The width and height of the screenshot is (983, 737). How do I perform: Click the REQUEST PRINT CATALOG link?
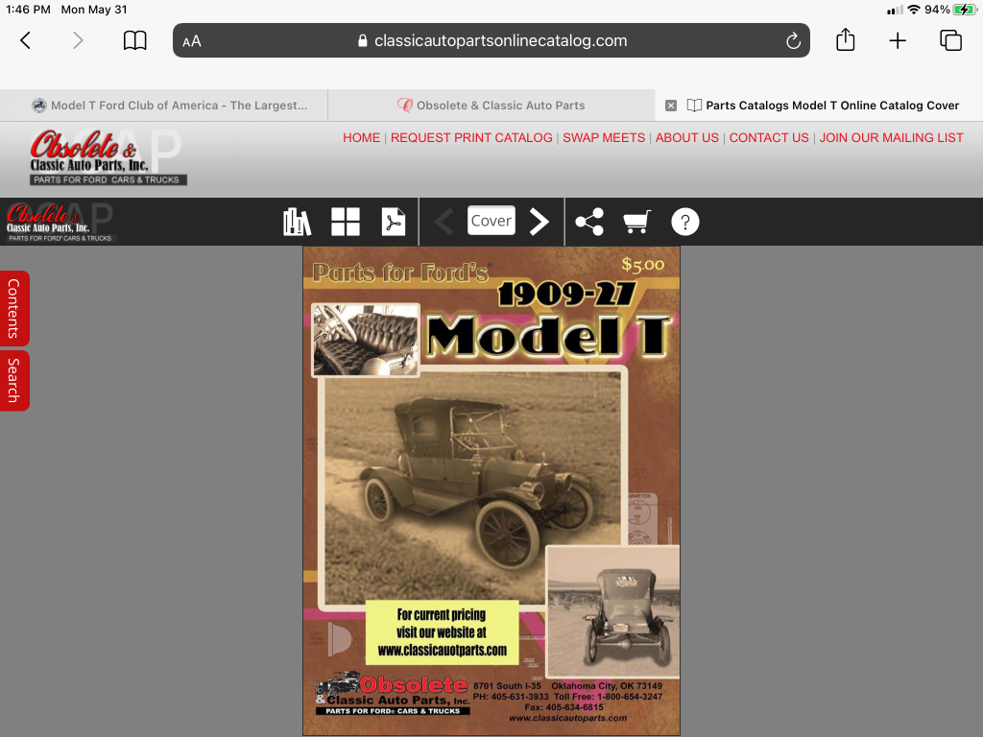[471, 137]
